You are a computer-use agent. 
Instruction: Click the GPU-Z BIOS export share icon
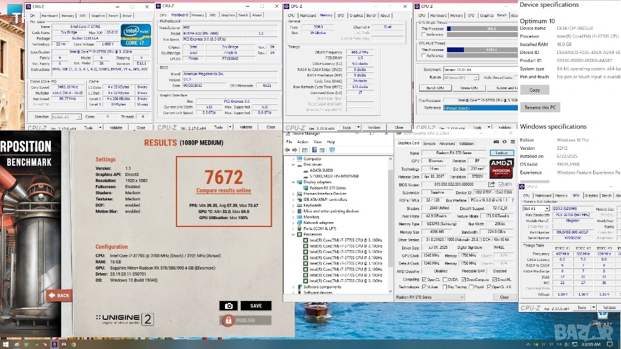(492, 185)
